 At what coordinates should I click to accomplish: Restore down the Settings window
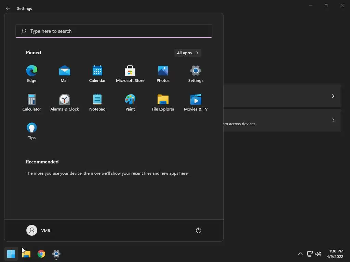[326, 5]
